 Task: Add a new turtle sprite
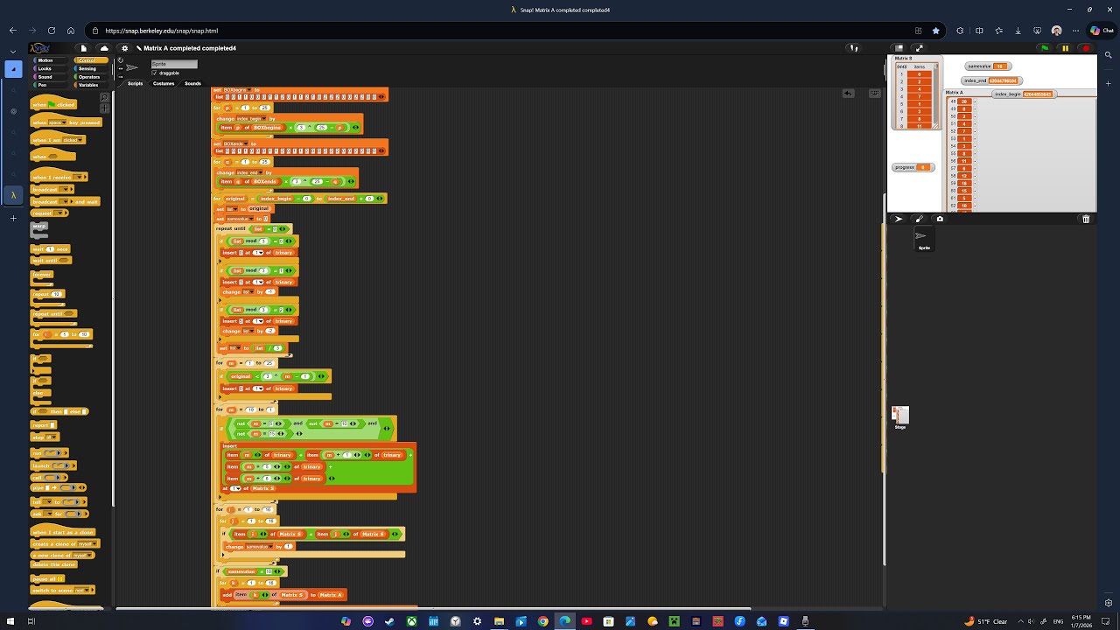[x=899, y=219]
